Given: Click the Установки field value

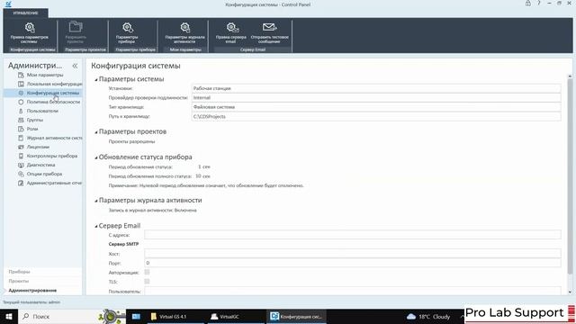Looking at the screenshot, I should (376, 88).
